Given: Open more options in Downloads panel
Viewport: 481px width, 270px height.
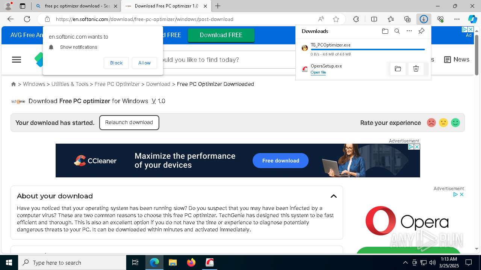Looking at the screenshot, I should (409, 31).
